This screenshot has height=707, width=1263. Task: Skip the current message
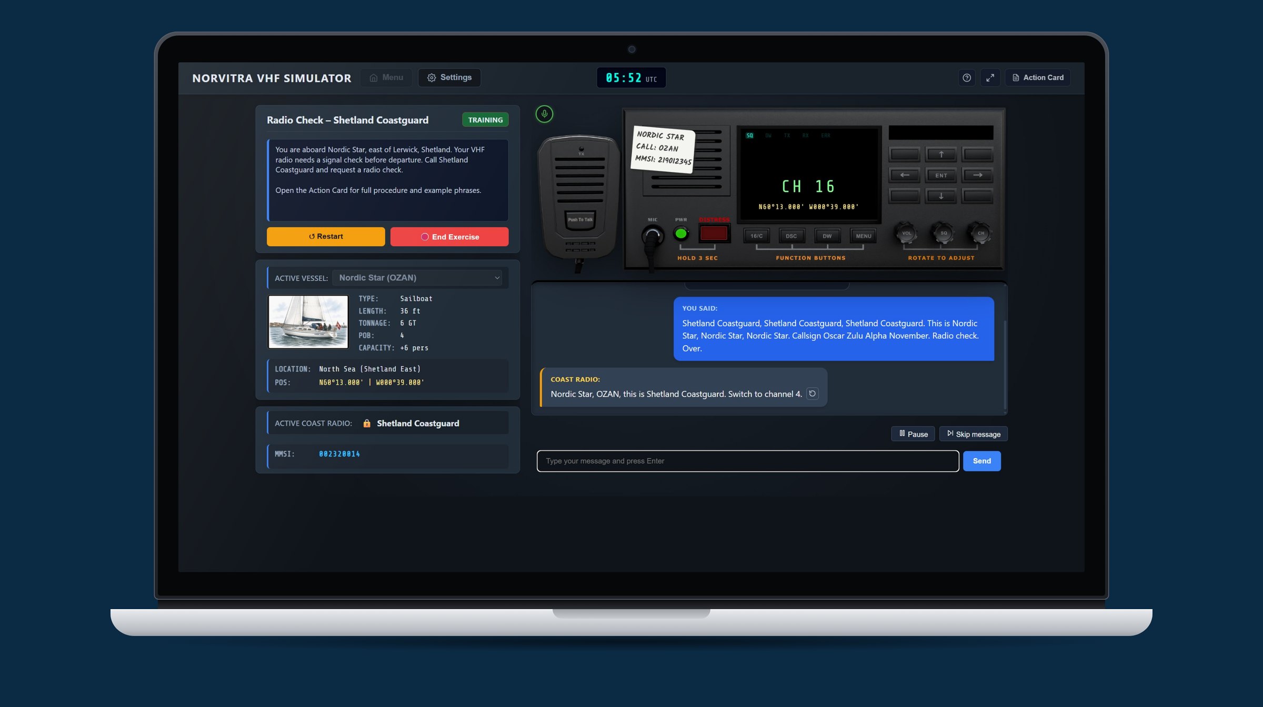974,434
